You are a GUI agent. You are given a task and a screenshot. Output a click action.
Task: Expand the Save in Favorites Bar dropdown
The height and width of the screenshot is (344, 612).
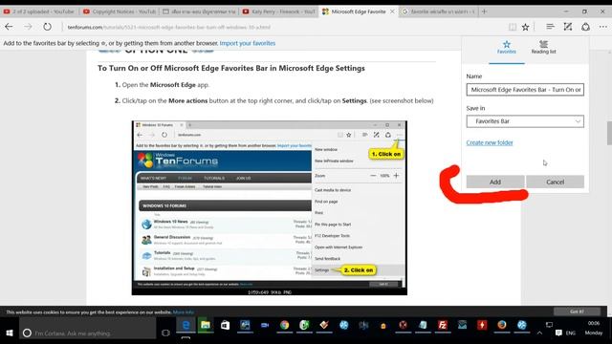pyautogui.click(x=525, y=121)
